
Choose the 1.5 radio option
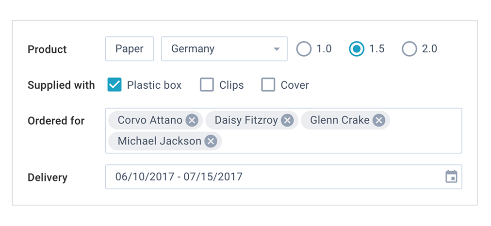pos(357,49)
